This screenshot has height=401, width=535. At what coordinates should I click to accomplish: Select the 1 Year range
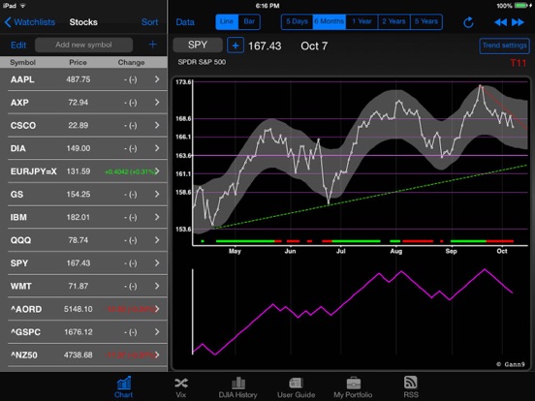pyautogui.click(x=362, y=22)
